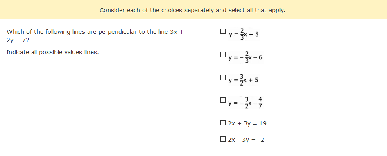Select the checkbox beside y = -3/2x - 4/7
387x156 pixels.
pyautogui.click(x=223, y=100)
